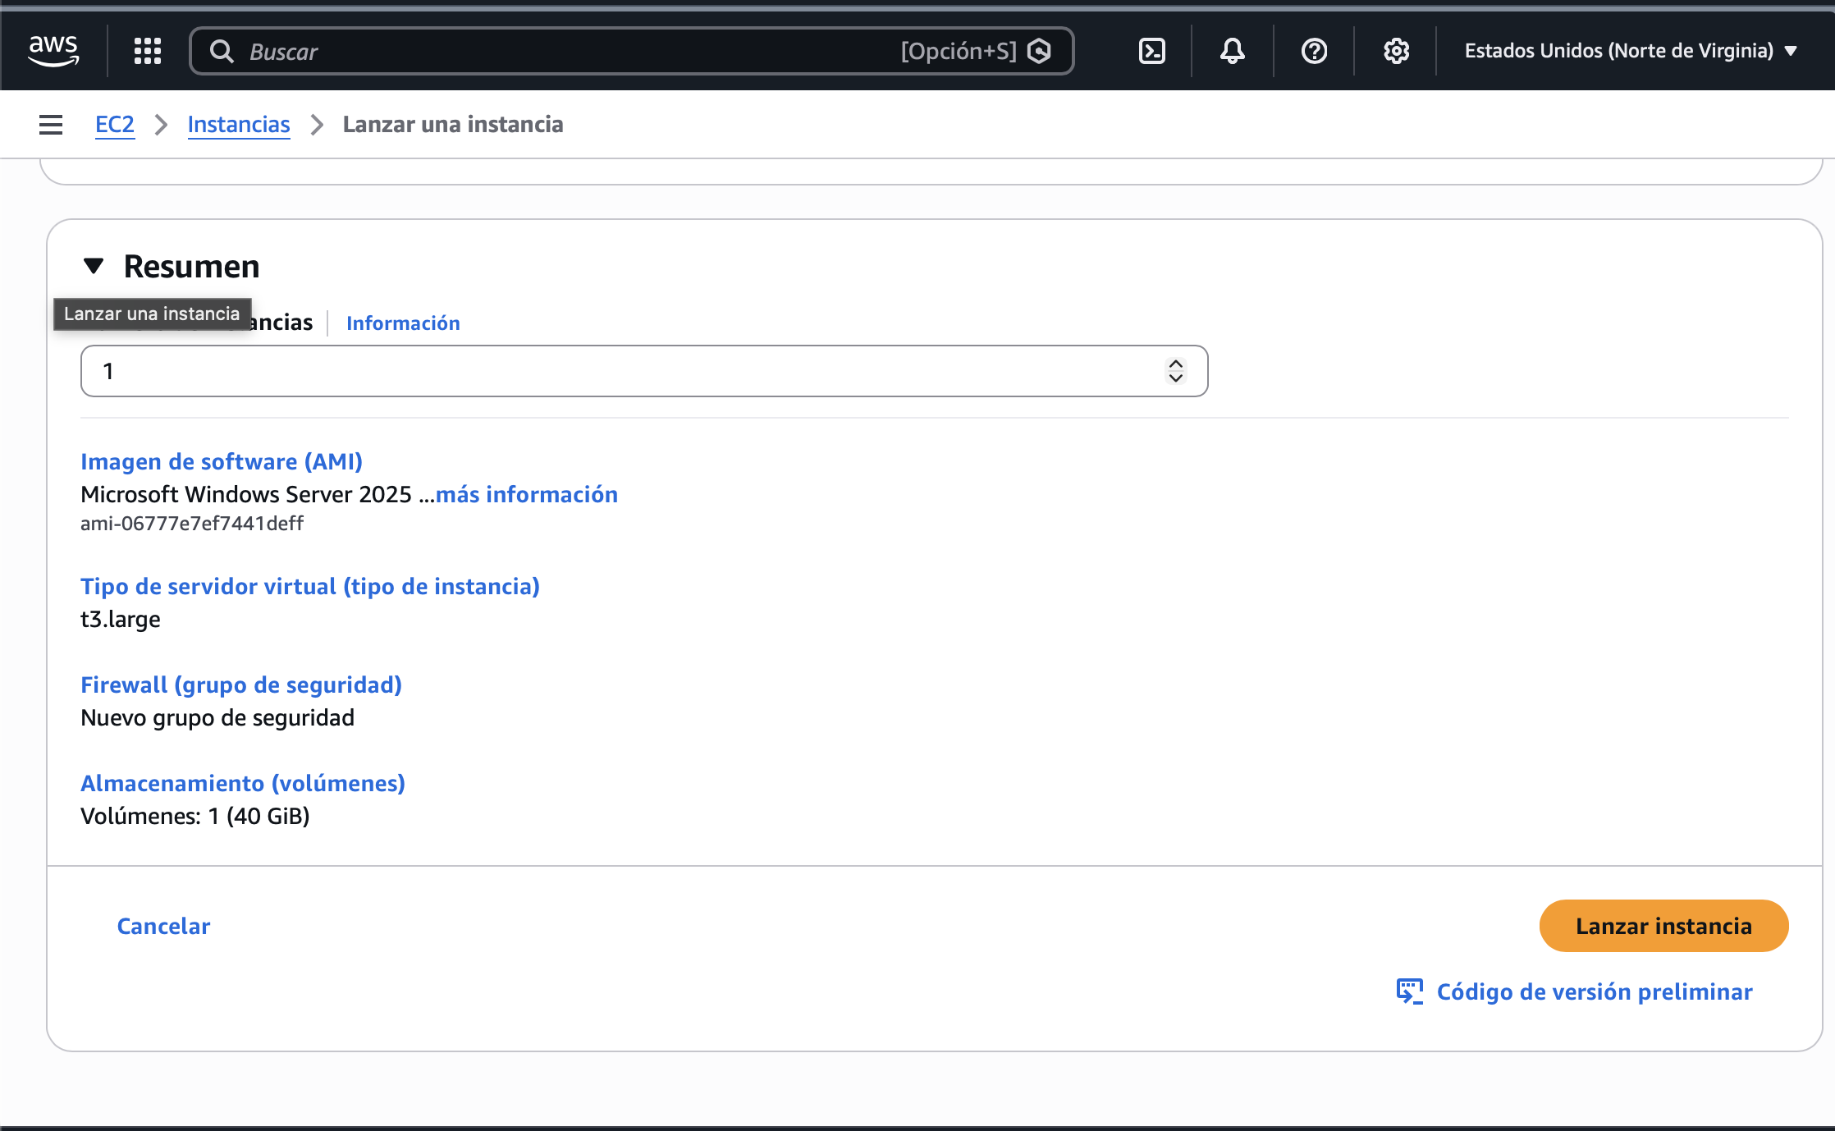The height and width of the screenshot is (1131, 1835).
Task: Launch CloudShell terminal icon
Action: 1152,51
